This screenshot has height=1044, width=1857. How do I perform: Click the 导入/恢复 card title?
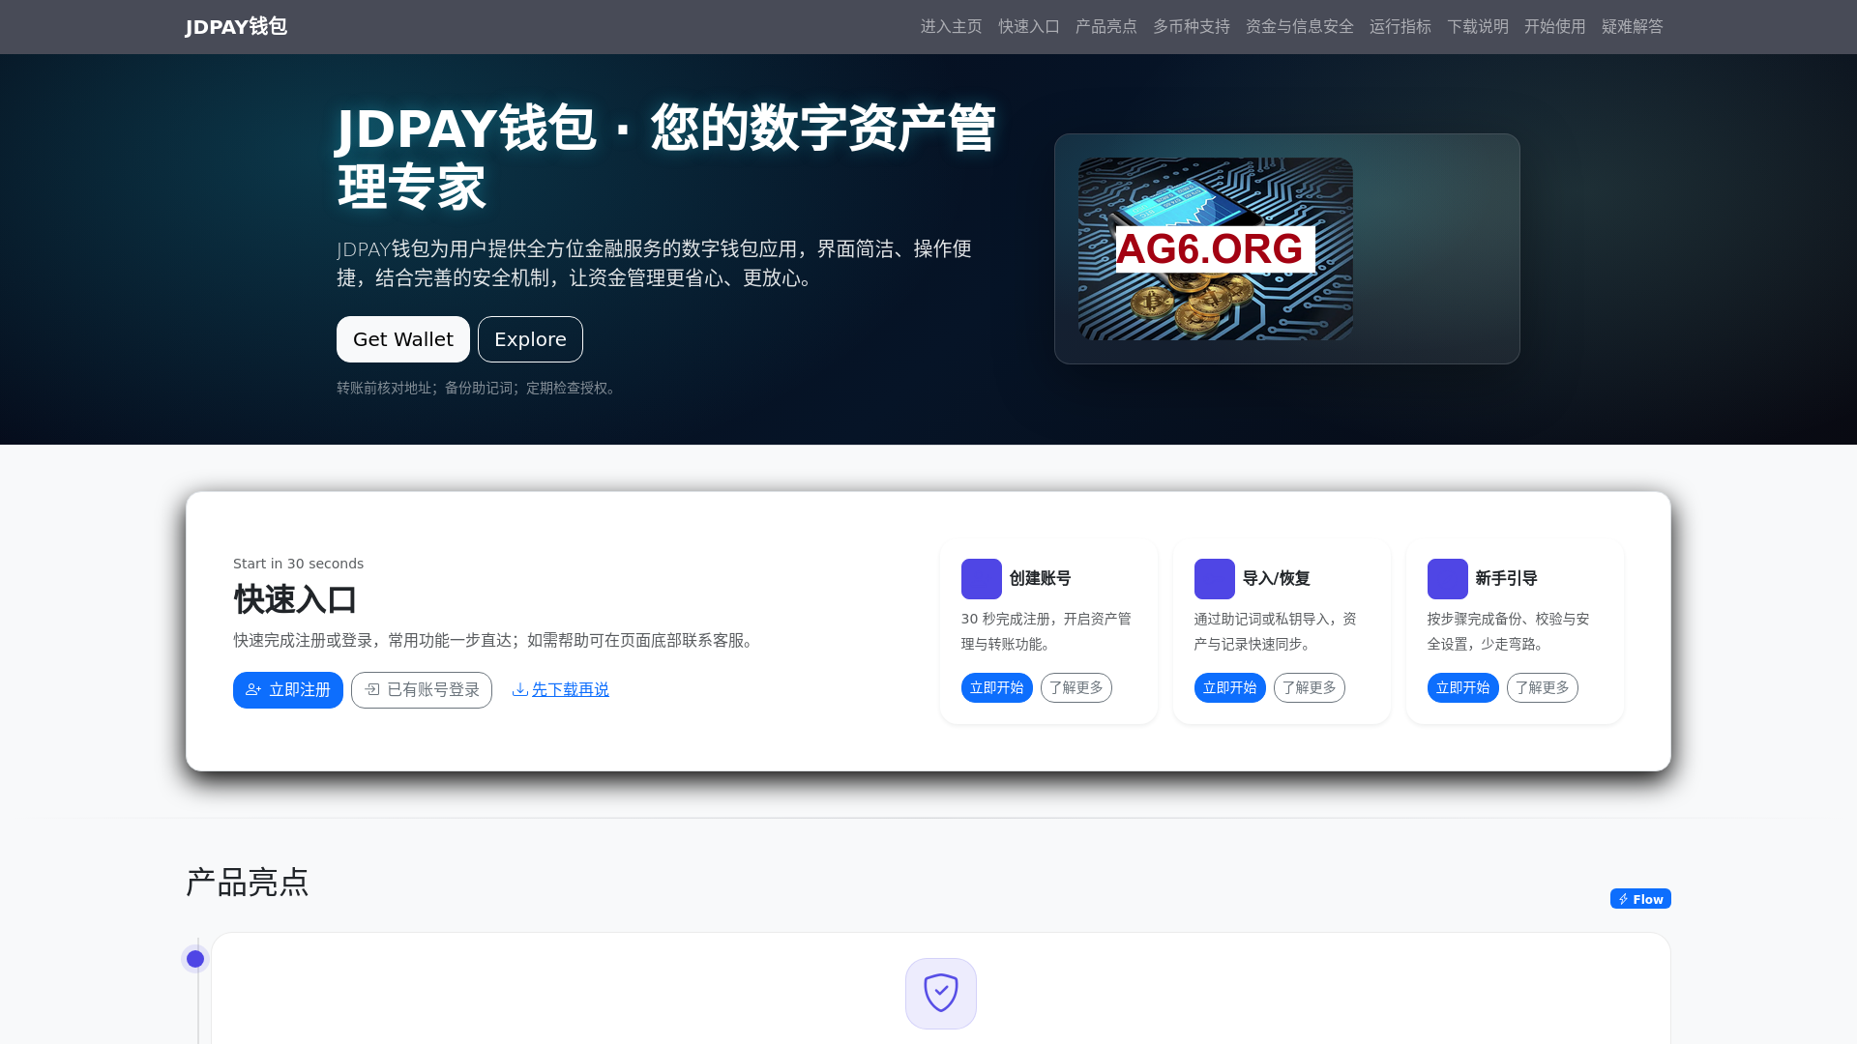coord(1277,578)
